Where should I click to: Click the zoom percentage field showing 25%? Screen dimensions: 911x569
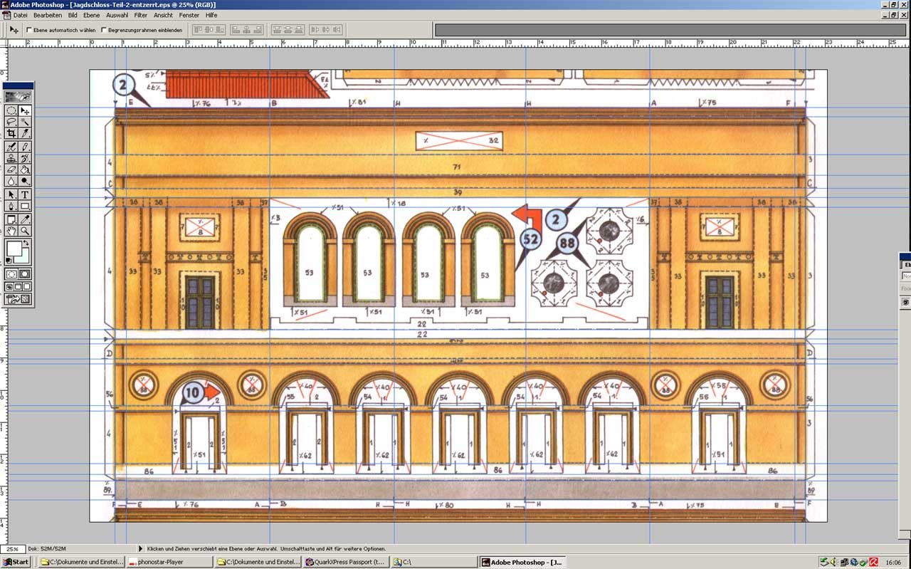(x=12, y=549)
